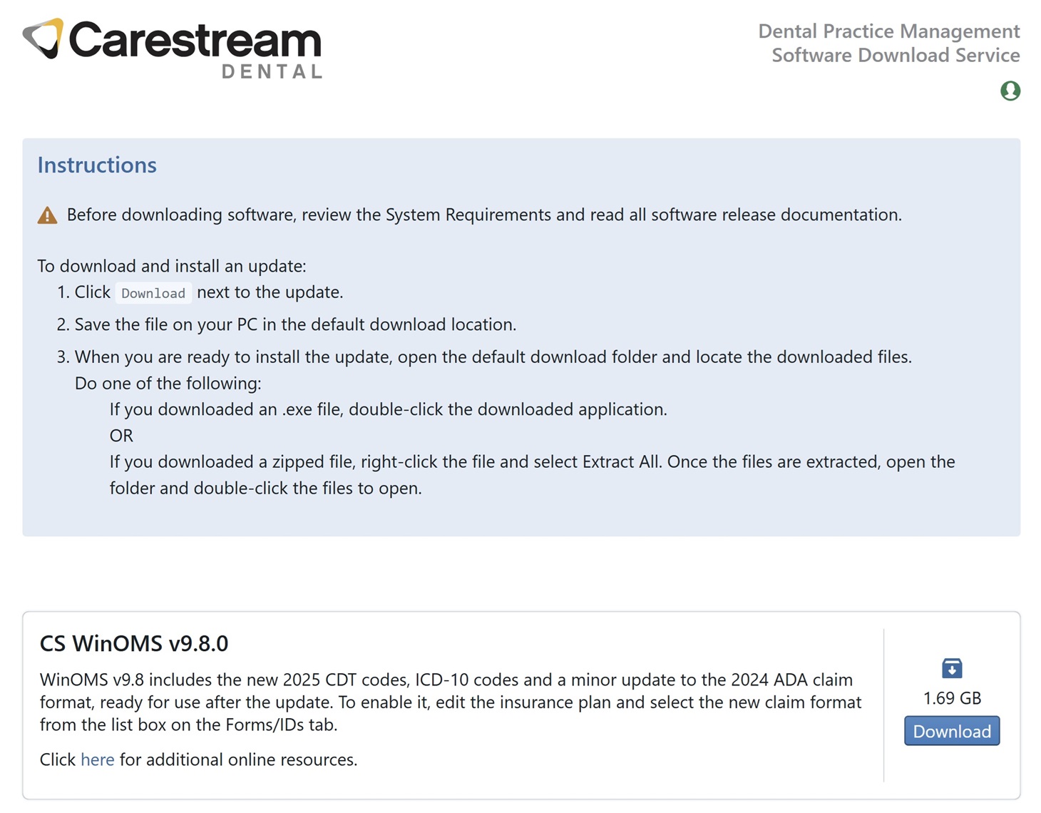
Task: Click the 1.69 GB file size text
Action: (952, 698)
